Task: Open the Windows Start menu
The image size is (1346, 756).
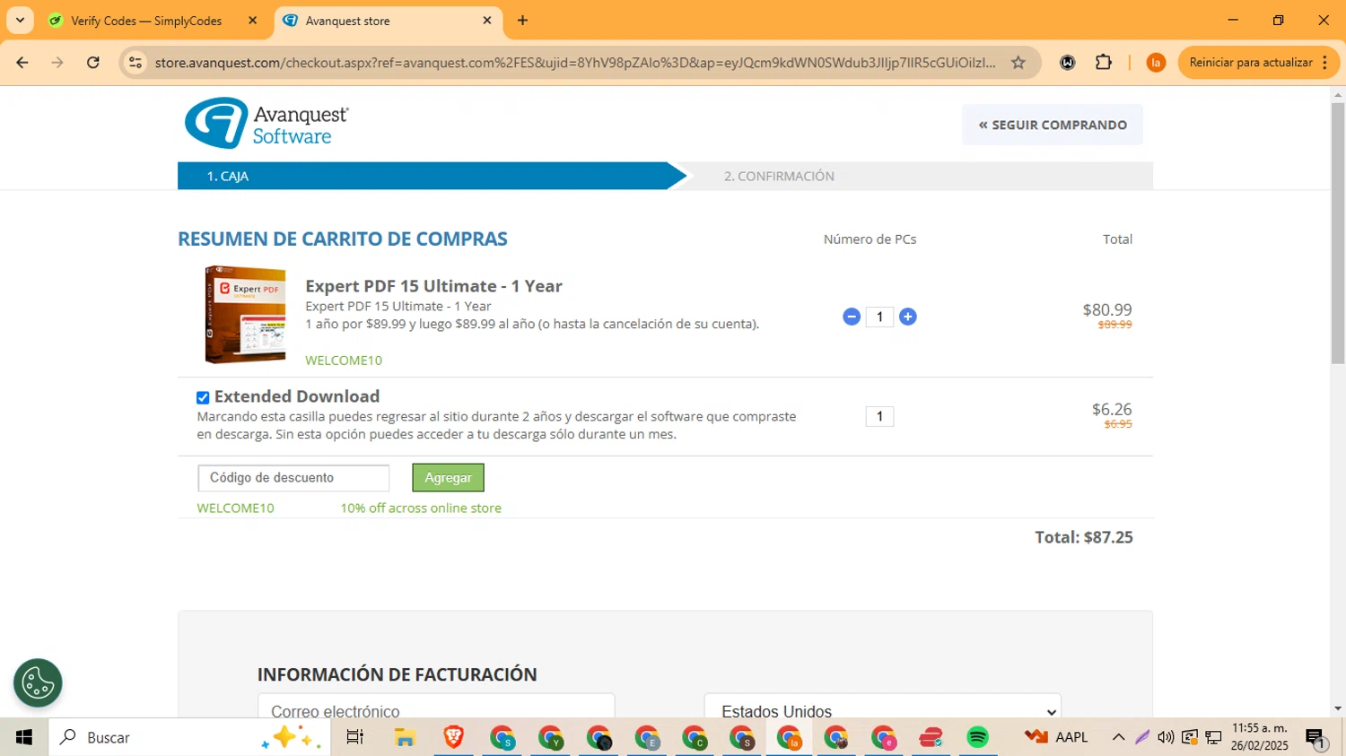Action: 24,737
